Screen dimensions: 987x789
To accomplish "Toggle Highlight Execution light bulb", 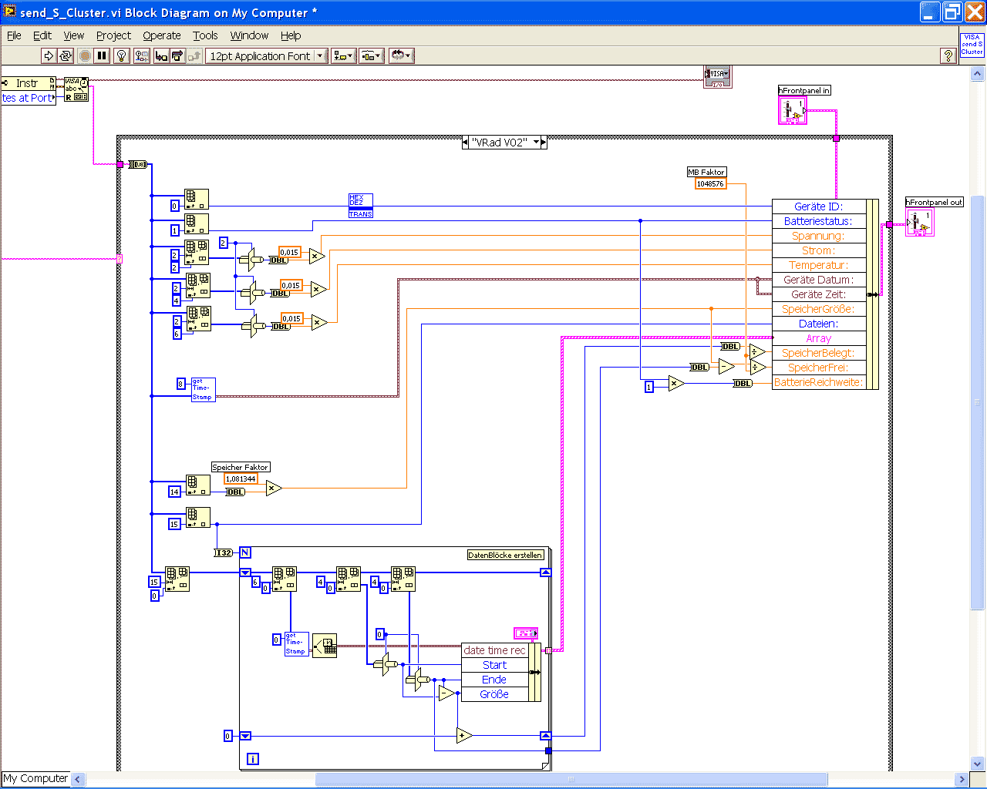I will [121, 55].
